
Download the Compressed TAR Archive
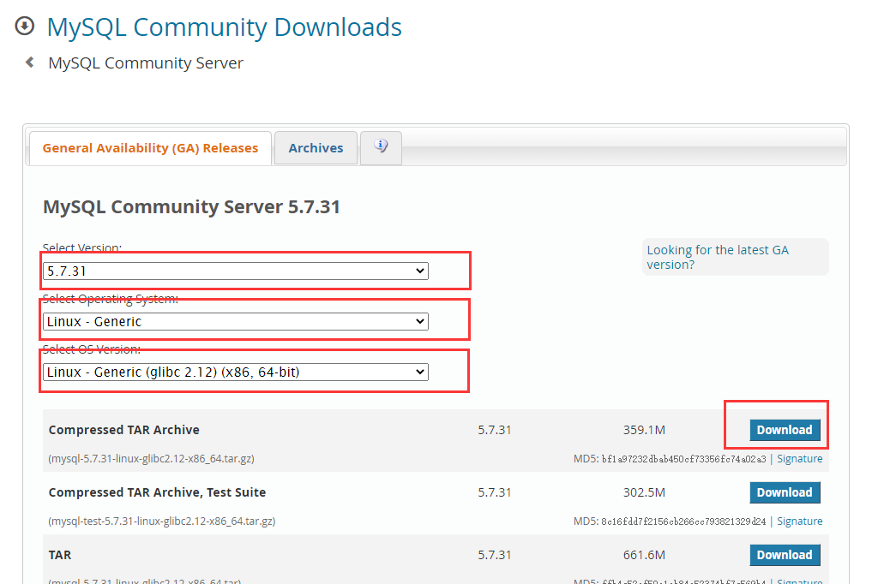coord(785,430)
